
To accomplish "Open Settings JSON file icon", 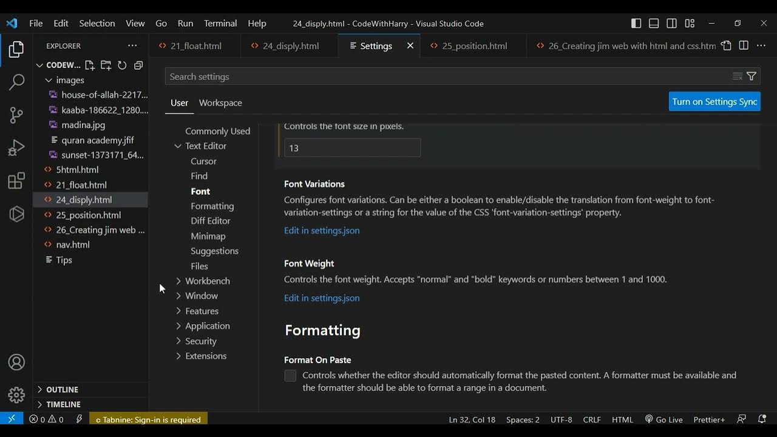I will tap(726, 46).
